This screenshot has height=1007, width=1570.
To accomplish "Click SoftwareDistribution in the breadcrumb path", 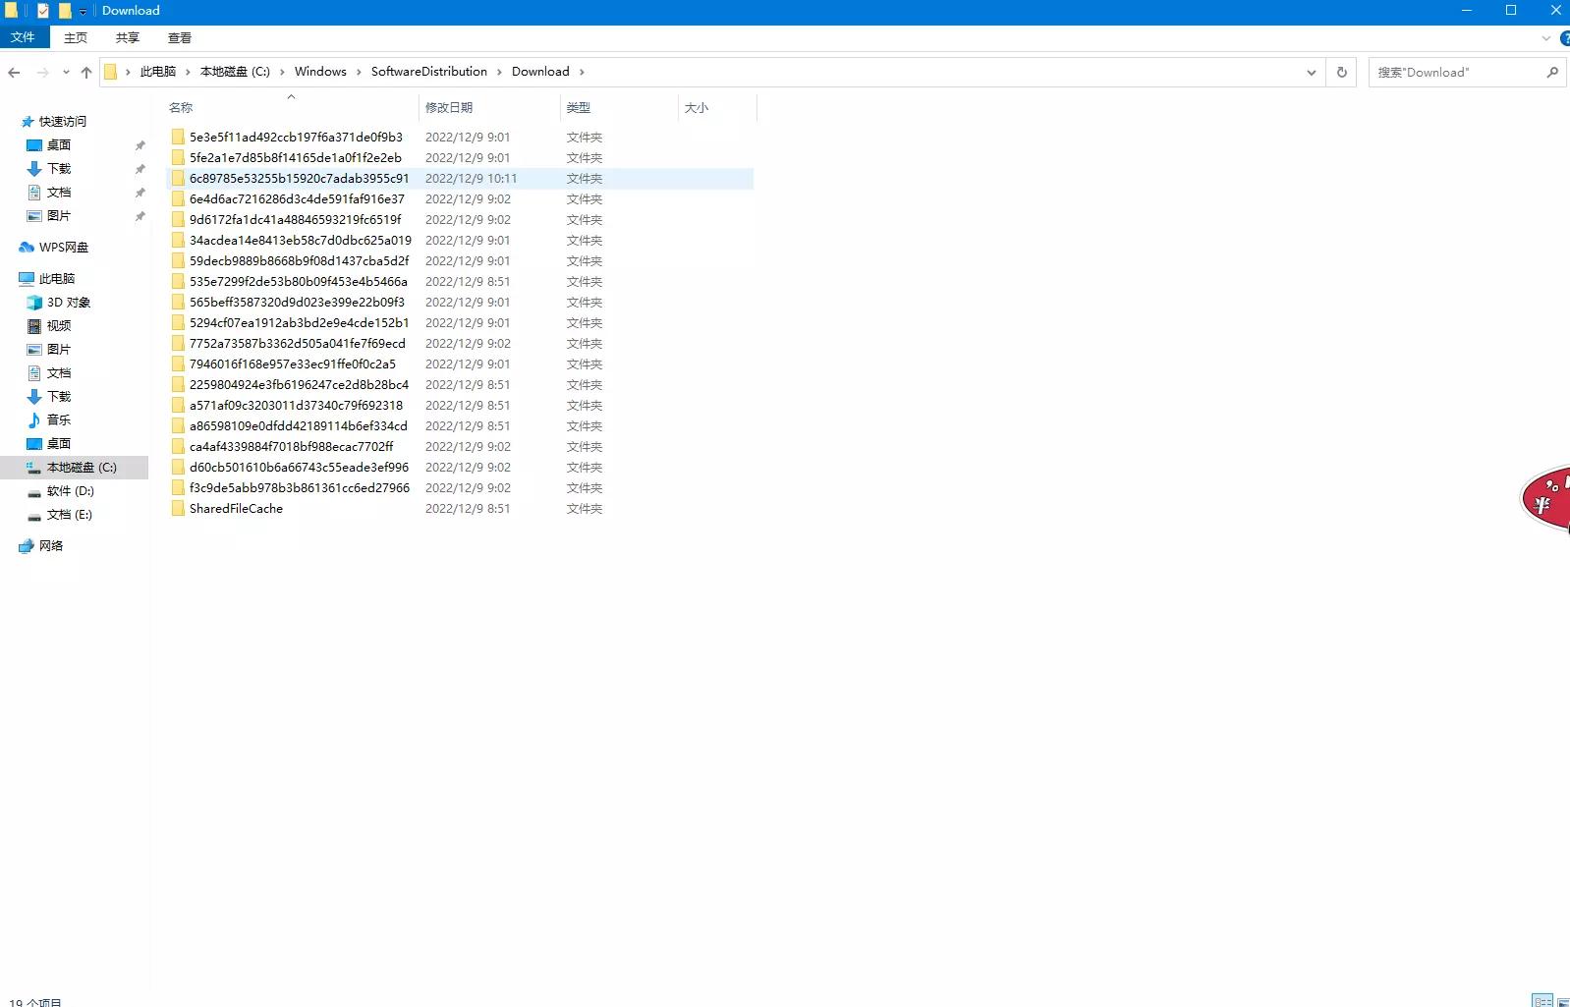I will (428, 72).
